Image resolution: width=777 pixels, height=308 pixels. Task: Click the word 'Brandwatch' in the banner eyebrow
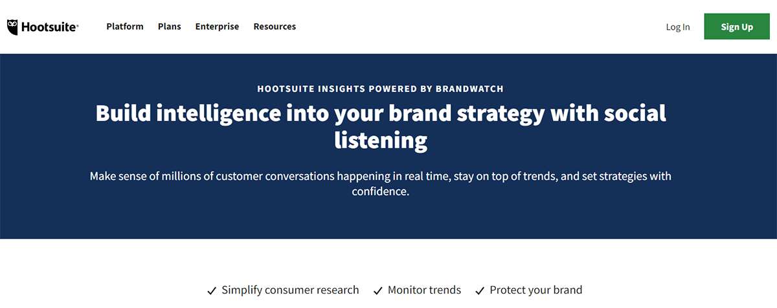click(472, 89)
